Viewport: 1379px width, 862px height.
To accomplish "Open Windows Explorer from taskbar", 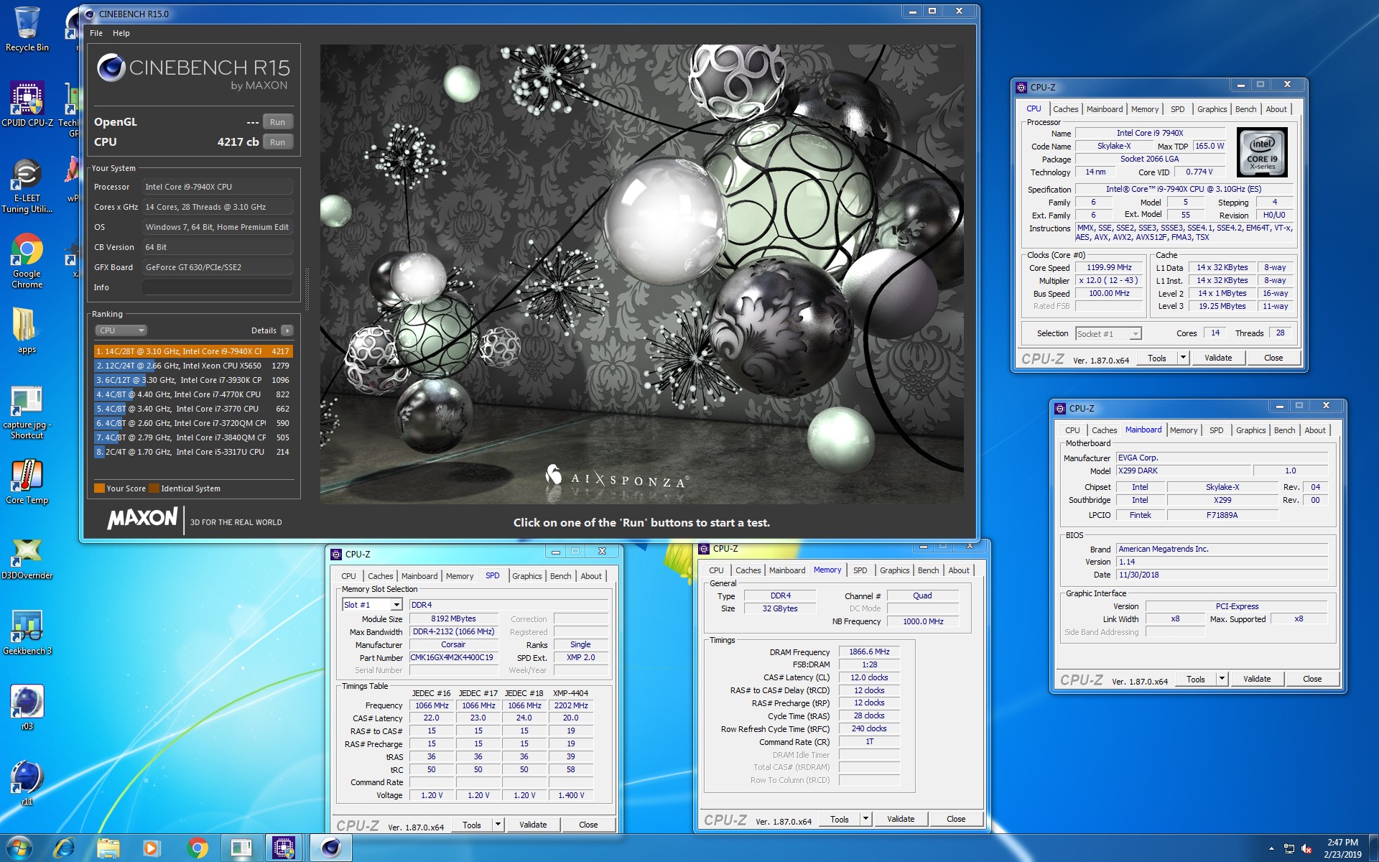I will pyautogui.click(x=108, y=848).
